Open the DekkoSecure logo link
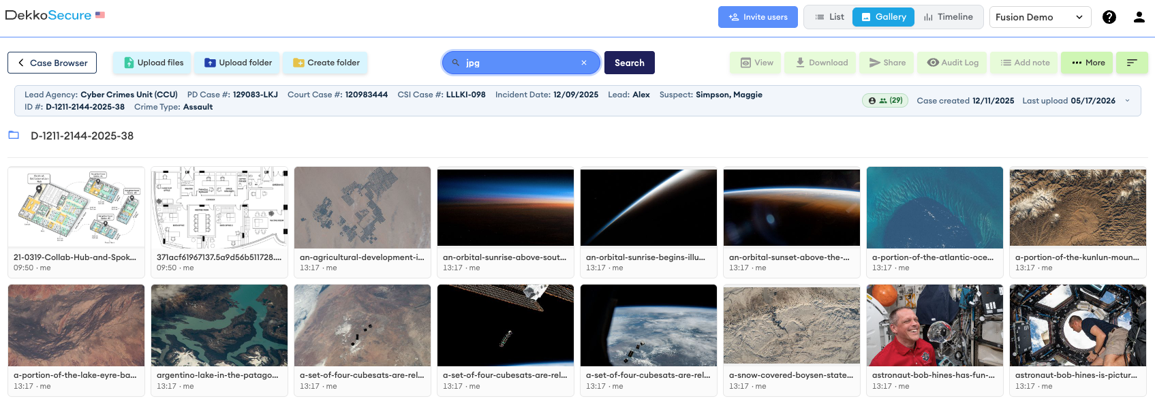The height and width of the screenshot is (401, 1155). tap(48, 15)
